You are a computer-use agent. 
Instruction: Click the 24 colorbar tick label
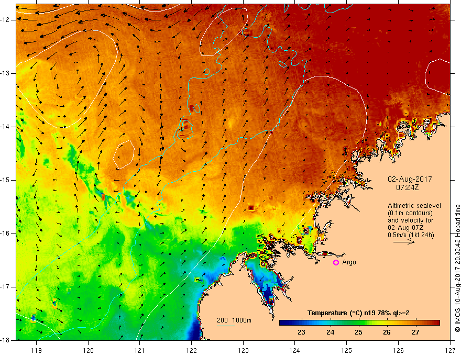(x=330, y=332)
